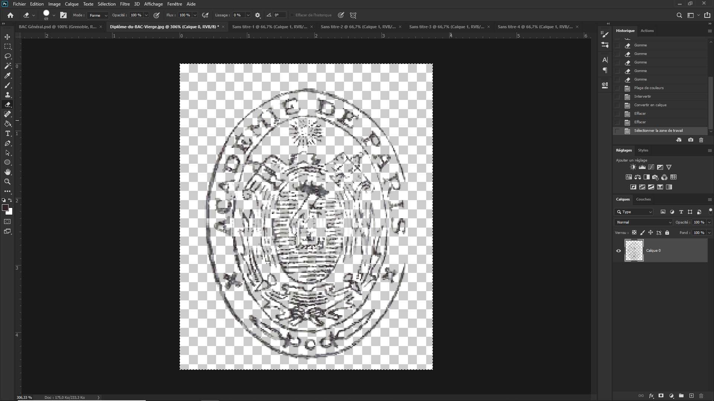Expand the eraser Mode Forme dropdown
Viewport: 714px width, 401px height.
[x=98, y=15]
